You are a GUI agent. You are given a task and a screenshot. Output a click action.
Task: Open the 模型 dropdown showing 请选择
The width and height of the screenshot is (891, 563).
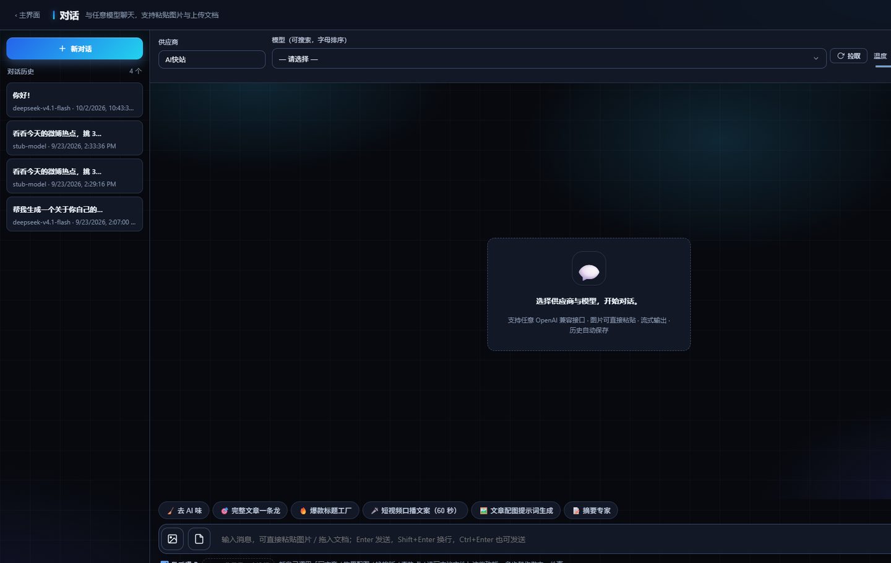(549, 59)
